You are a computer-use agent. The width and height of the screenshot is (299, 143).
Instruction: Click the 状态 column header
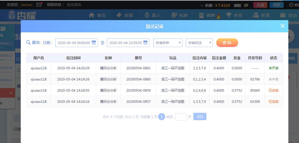[x=274, y=58]
